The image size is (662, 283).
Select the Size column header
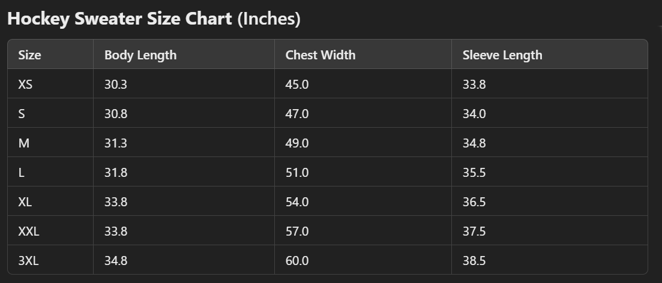click(x=30, y=55)
